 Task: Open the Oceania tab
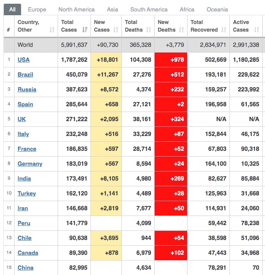click(x=217, y=10)
